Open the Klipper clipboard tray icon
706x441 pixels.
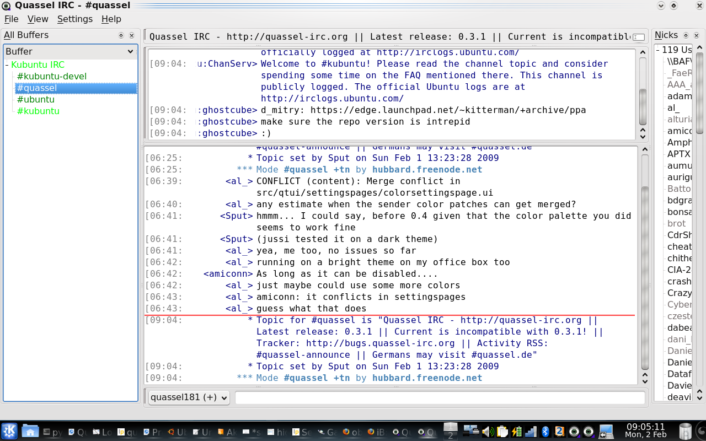coord(502,432)
